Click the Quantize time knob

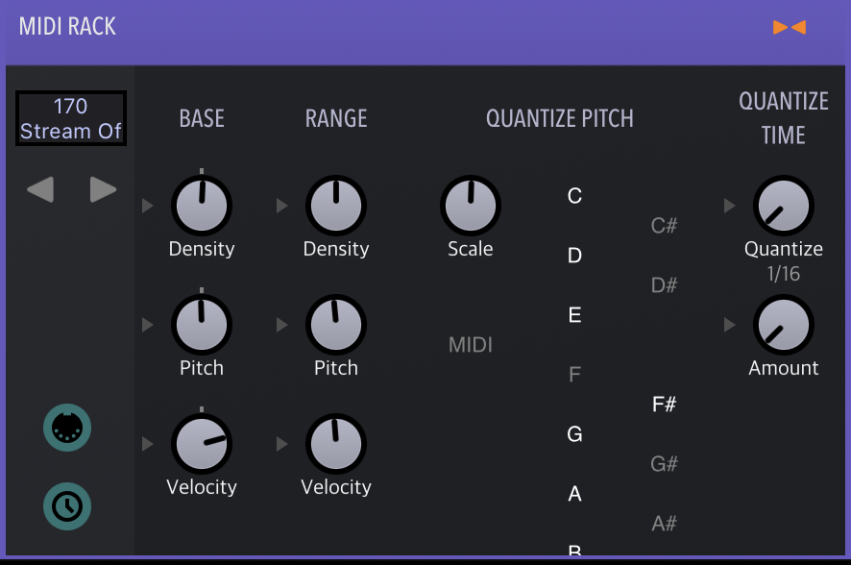click(x=784, y=206)
